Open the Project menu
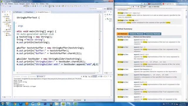This screenshot has width=188, height=106. pyautogui.click(x=33, y=4)
